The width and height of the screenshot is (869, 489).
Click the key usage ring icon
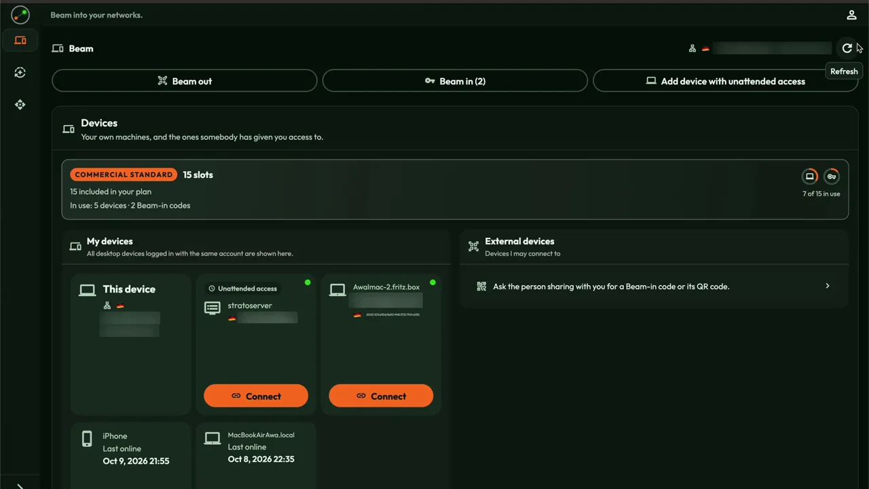click(832, 177)
